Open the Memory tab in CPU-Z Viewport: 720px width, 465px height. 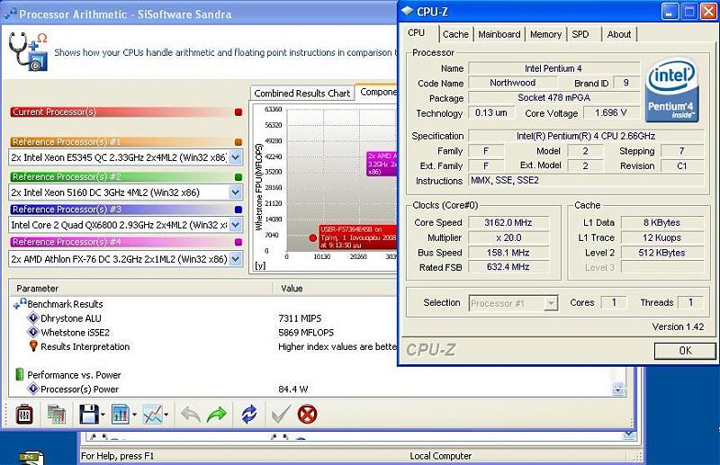[545, 34]
